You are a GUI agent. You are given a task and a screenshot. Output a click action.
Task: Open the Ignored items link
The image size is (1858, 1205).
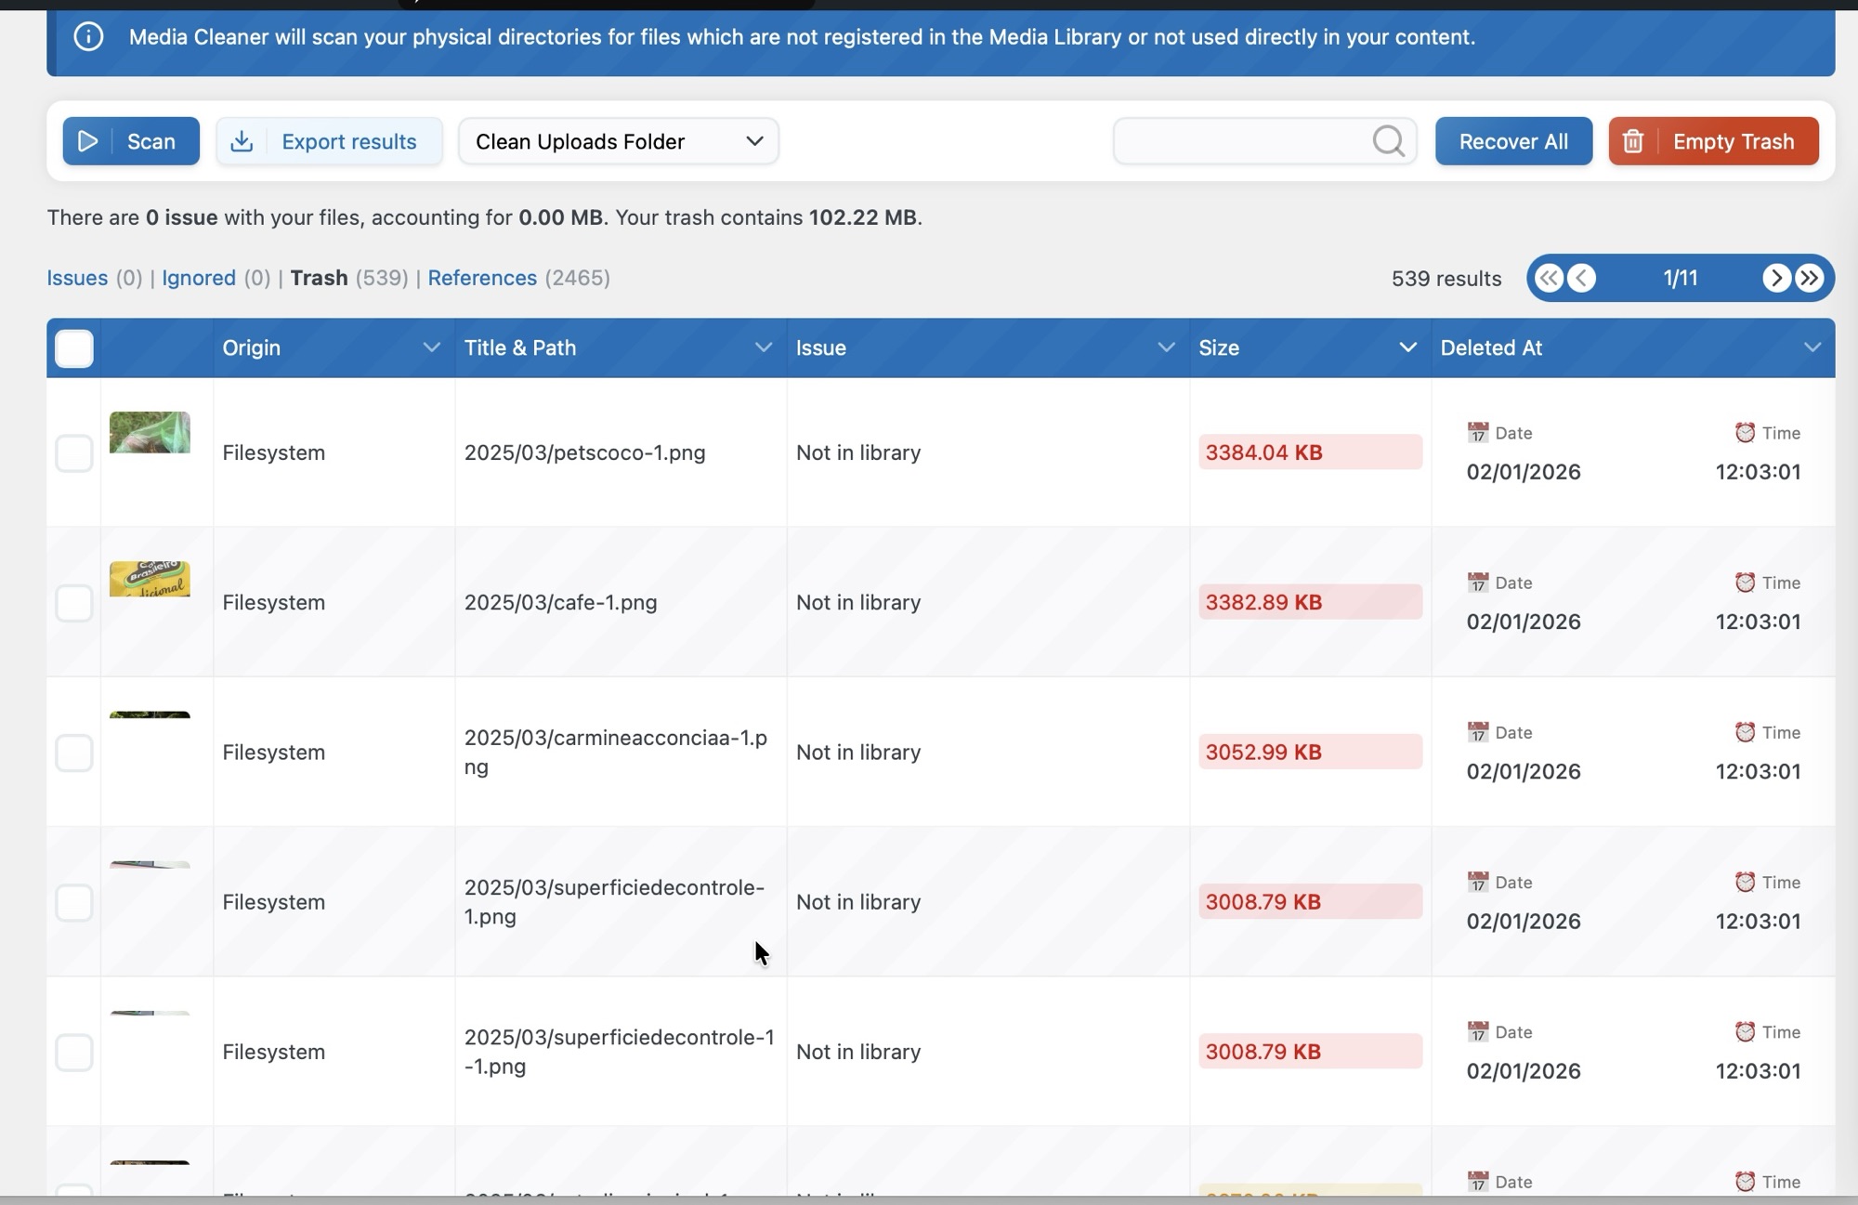point(198,278)
